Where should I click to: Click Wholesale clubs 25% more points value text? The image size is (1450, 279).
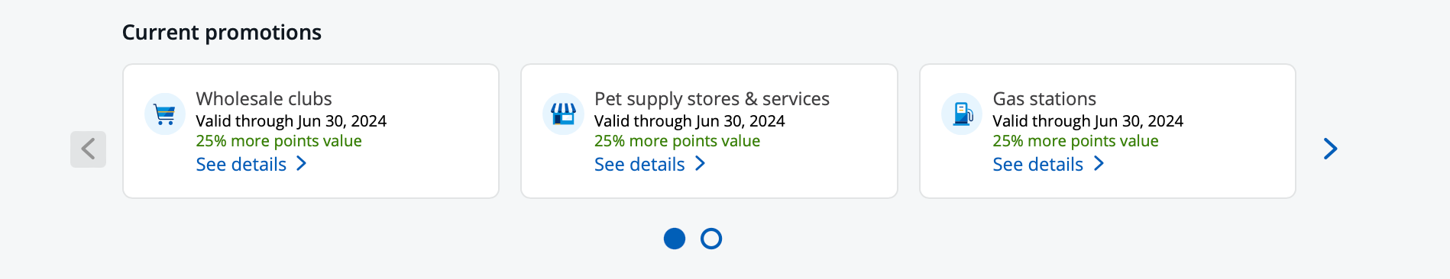(279, 141)
